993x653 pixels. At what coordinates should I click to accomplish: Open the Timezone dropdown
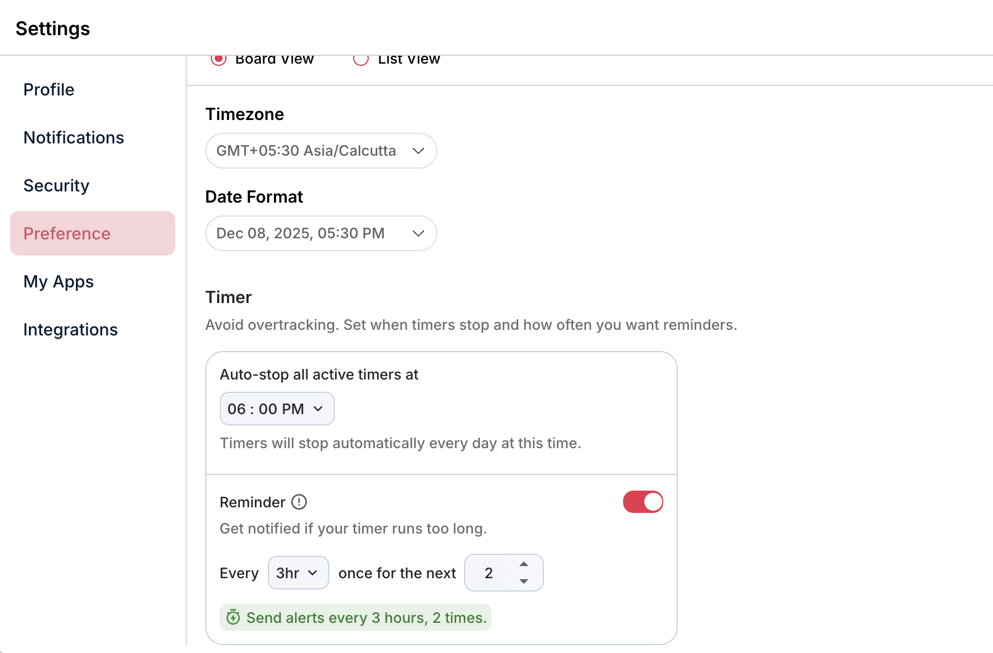[321, 151]
